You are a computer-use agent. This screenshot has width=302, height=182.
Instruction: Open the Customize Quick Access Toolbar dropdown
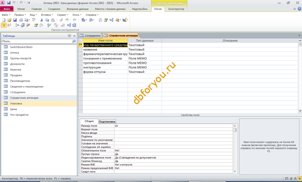click(x=29, y=3)
